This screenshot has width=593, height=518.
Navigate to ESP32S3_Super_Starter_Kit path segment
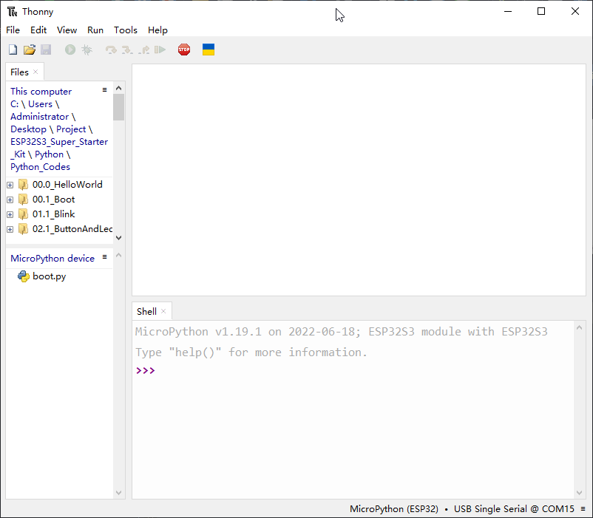tap(59, 148)
